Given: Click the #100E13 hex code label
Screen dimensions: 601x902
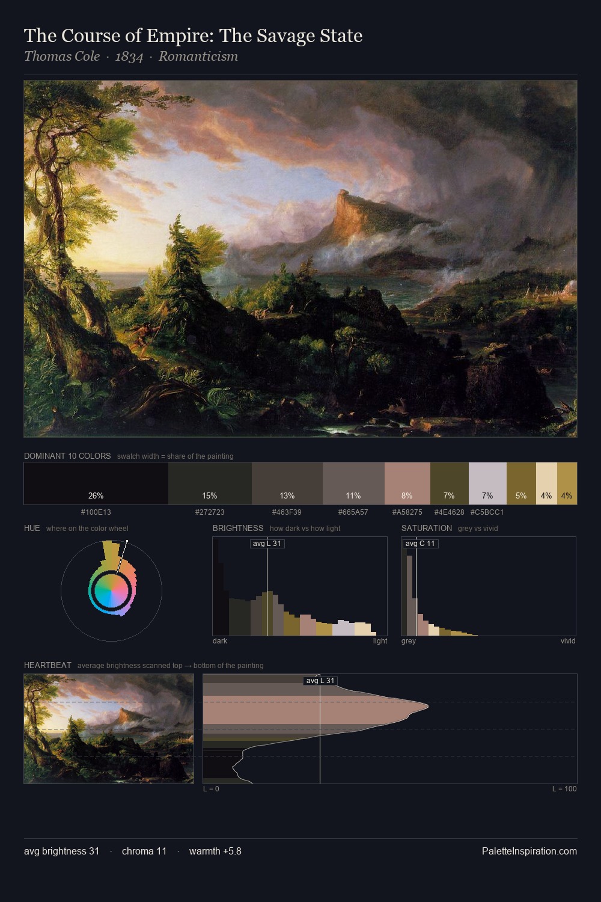Looking at the screenshot, I should [x=96, y=512].
